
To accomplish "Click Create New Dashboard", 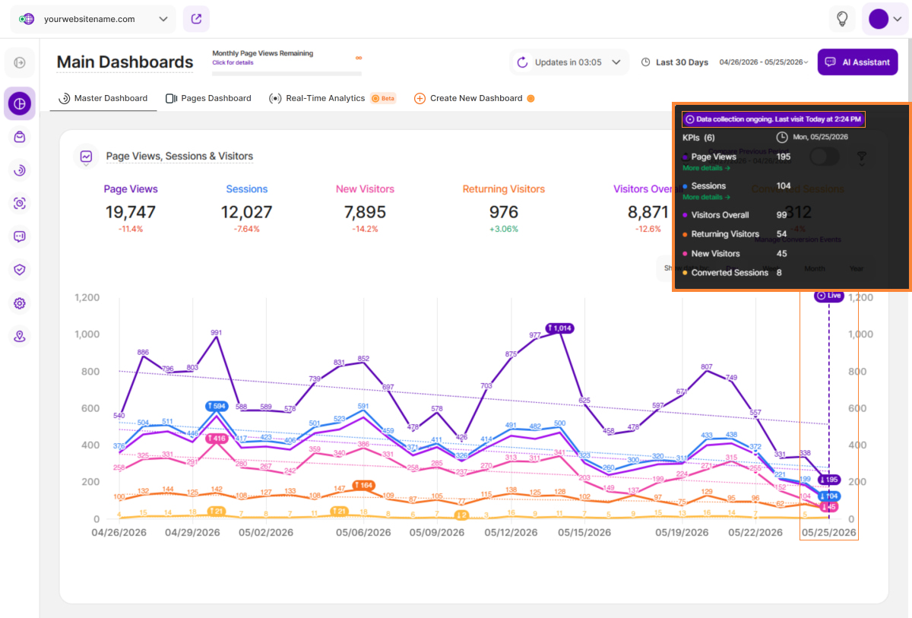I will pos(474,98).
